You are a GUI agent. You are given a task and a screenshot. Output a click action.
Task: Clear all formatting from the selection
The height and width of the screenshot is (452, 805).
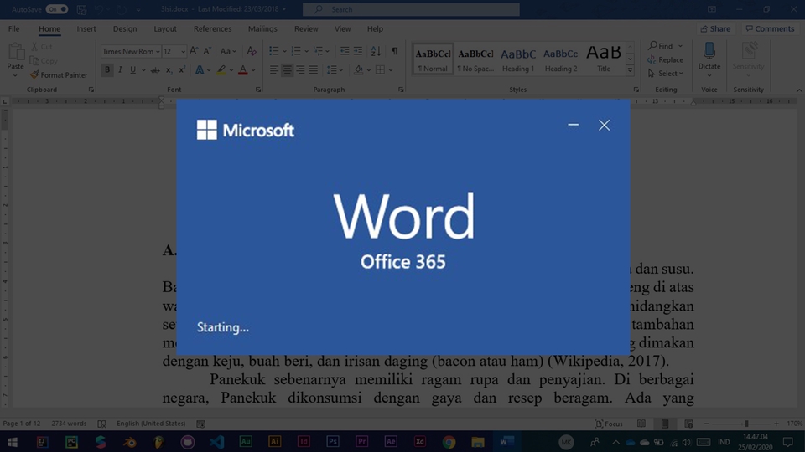coord(252,51)
